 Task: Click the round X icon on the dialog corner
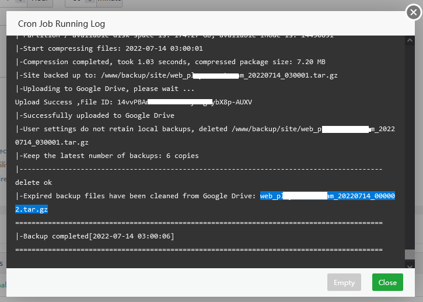tap(413, 13)
